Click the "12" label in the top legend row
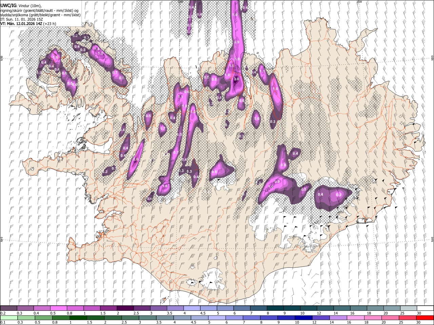Viewport: 434px width, 325px height. click(x=319, y=313)
